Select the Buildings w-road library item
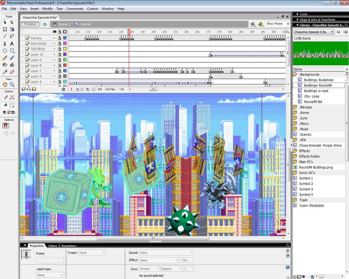The image size is (349, 279). (x=316, y=91)
